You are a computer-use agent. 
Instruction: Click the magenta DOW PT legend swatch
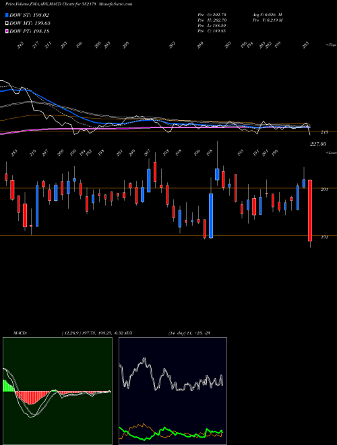pos(7,31)
